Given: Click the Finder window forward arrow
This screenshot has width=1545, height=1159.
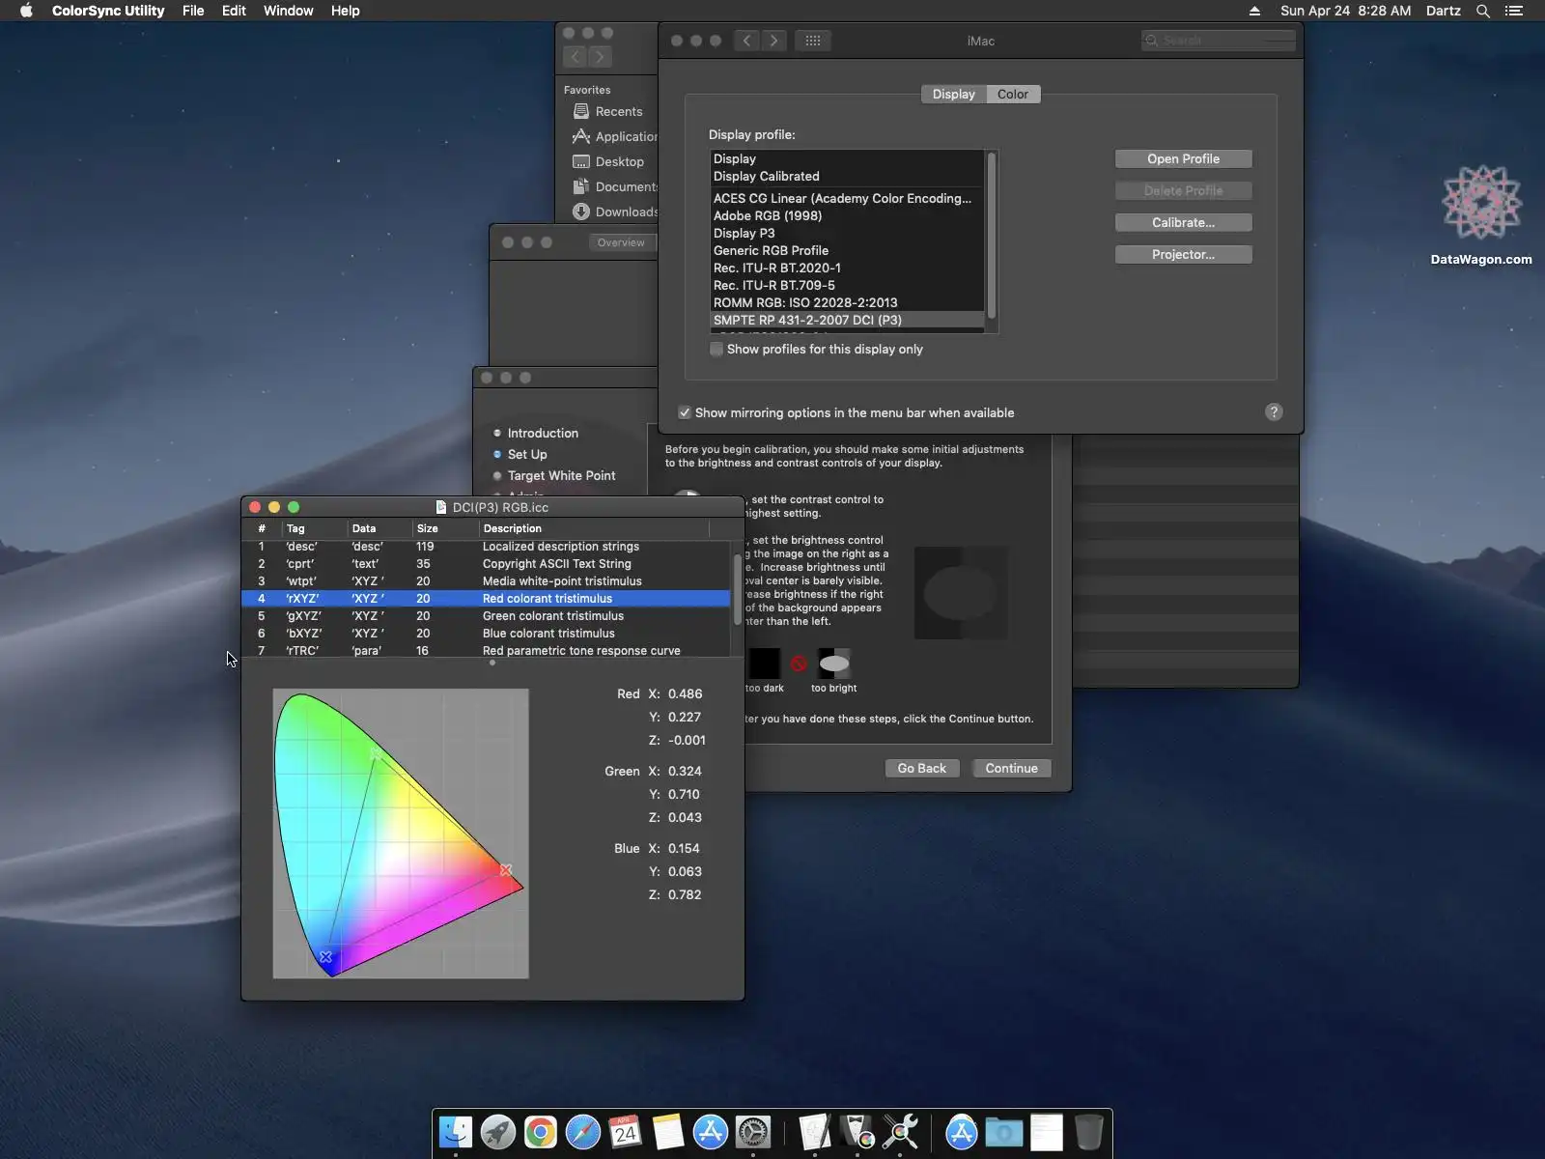Looking at the screenshot, I should pyautogui.click(x=600, y=57).
